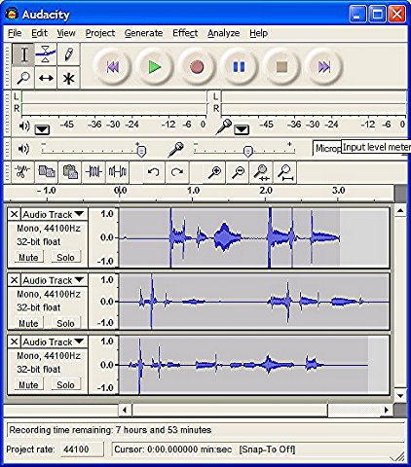Select the Time Shift tool
This screenshot has width=411, height=467.
(x=46, y=78)
